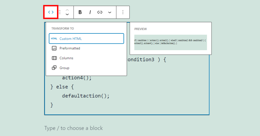Click the link insert icon

click(100, 12)
